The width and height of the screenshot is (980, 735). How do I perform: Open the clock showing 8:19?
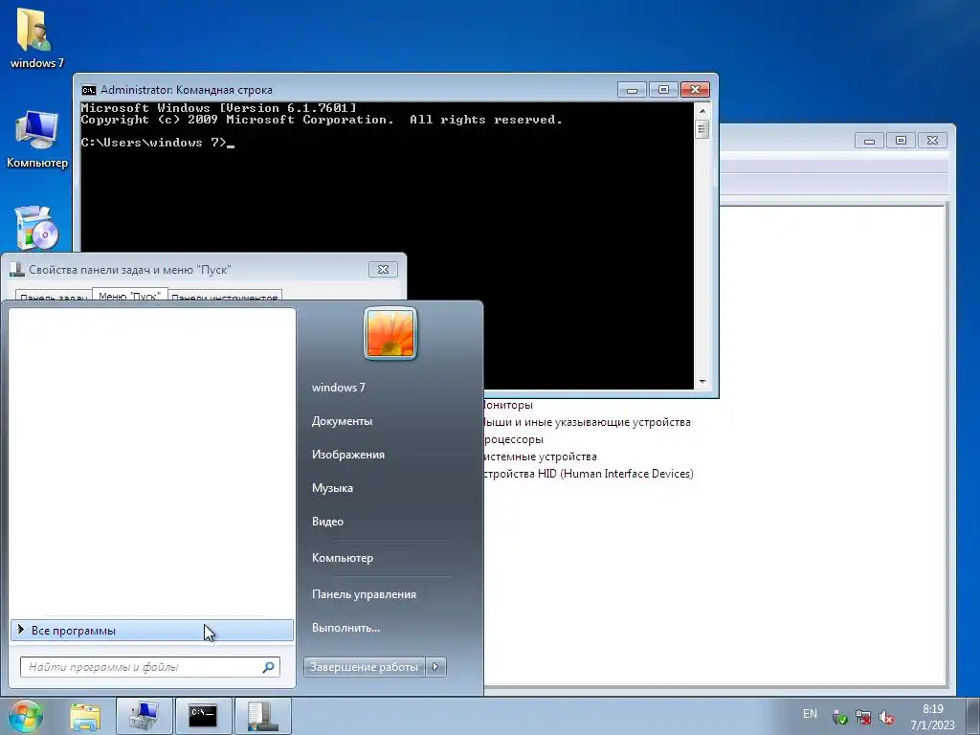932,717
